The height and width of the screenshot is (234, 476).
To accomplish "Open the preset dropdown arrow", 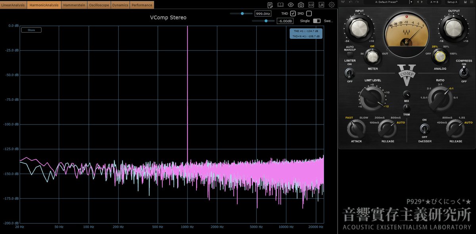I will click(x=411, y=2).
